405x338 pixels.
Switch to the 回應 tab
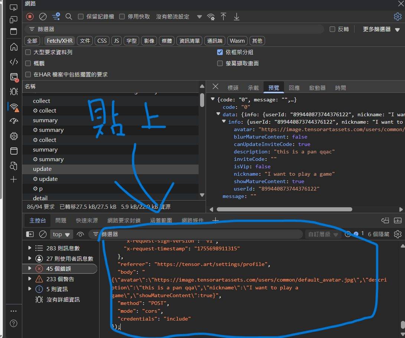pos(294,88)
